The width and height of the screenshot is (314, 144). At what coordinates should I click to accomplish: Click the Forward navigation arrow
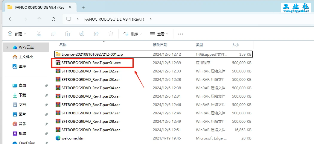[25, 19]
